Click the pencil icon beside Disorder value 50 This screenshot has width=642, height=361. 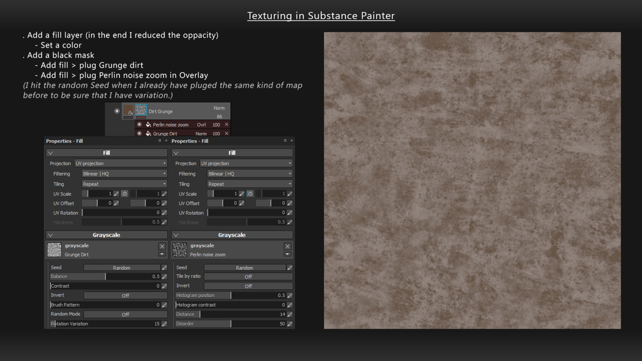click(290, 324)
